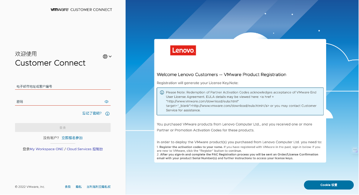The width and height of the screenshot is (359, 195).
Task: Click the info icon beside forgot password
Action: (x=107, y=113)
